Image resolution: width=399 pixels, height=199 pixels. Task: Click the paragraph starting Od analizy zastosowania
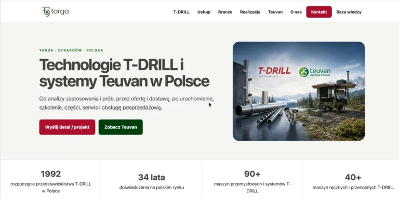(x=126, y=103)
